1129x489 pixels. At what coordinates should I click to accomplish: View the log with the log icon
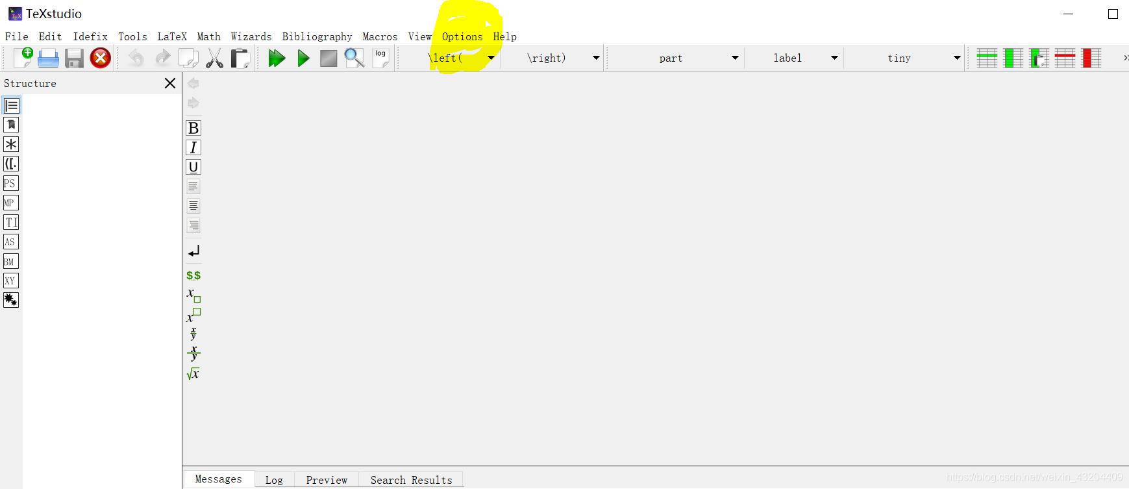coord(380,58)
